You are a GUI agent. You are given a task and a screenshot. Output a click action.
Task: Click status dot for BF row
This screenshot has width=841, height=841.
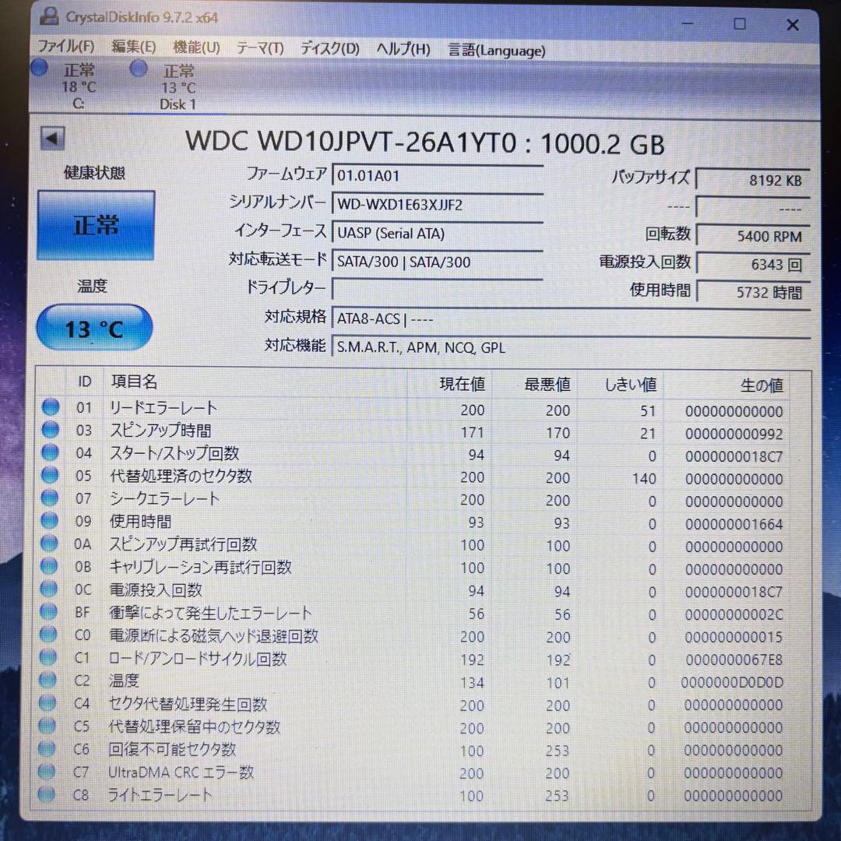click(x=48, y=611)
